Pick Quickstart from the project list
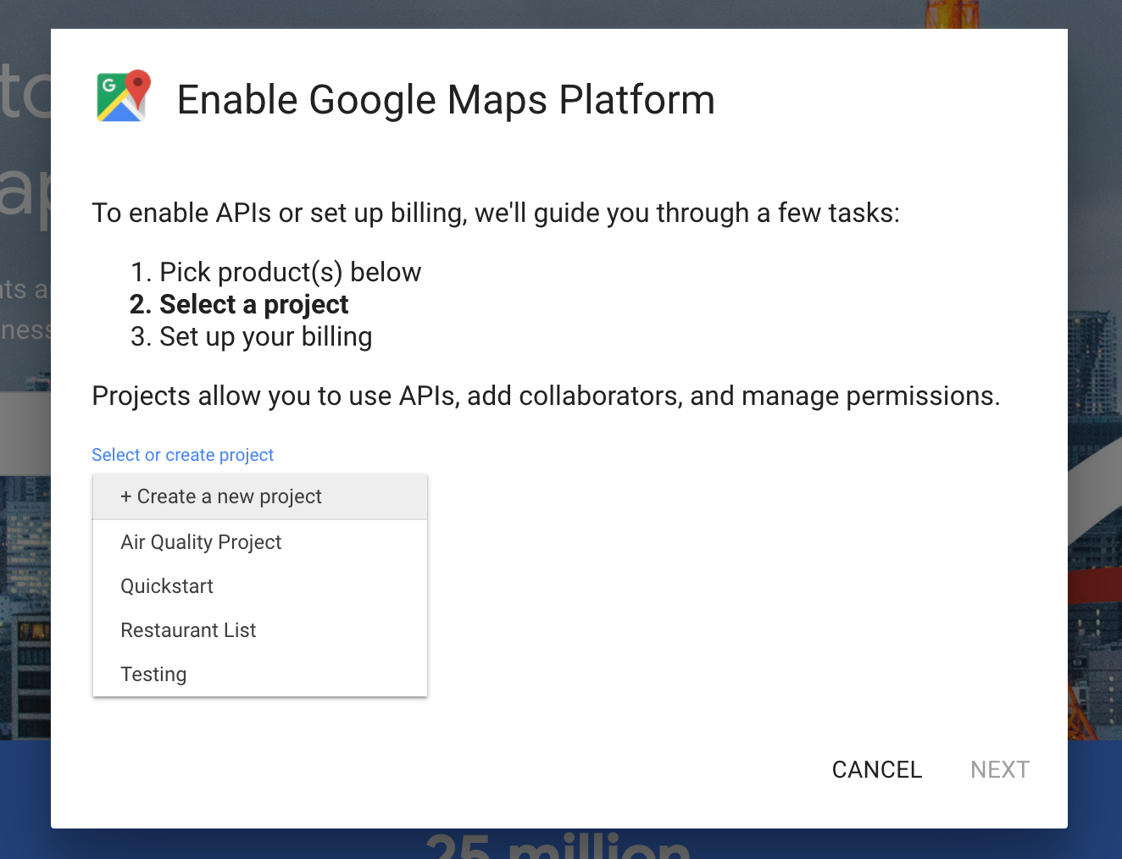The width and height of the screenshot is (1122, 859). (x=260, y=586)
